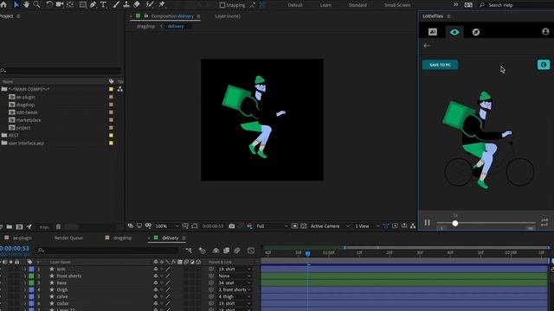Select the Roto Brush tool
Image resolution: width=554 pixels, height=311 pixels.
(x=150, y=4)
